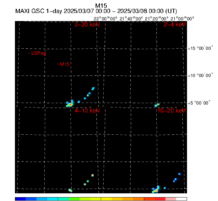Click the white end of the color bar
This screenshot has width=218, height=201.
point(181,199)
